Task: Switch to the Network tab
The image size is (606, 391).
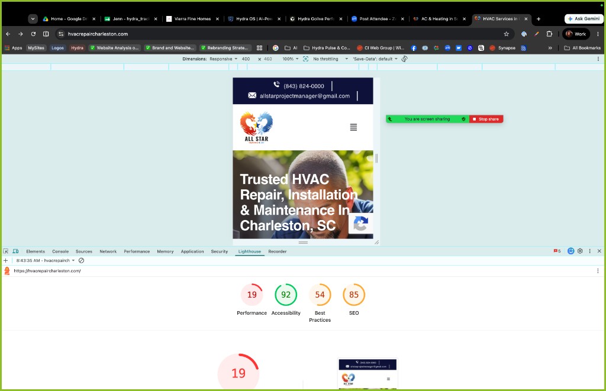Action: [108, 251]
